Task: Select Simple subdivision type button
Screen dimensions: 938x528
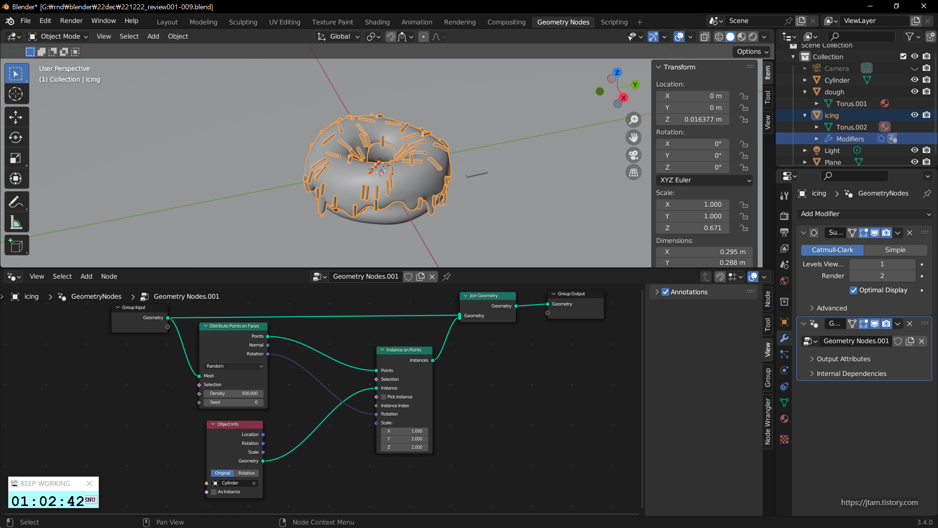Action: [x=895, y=250]
